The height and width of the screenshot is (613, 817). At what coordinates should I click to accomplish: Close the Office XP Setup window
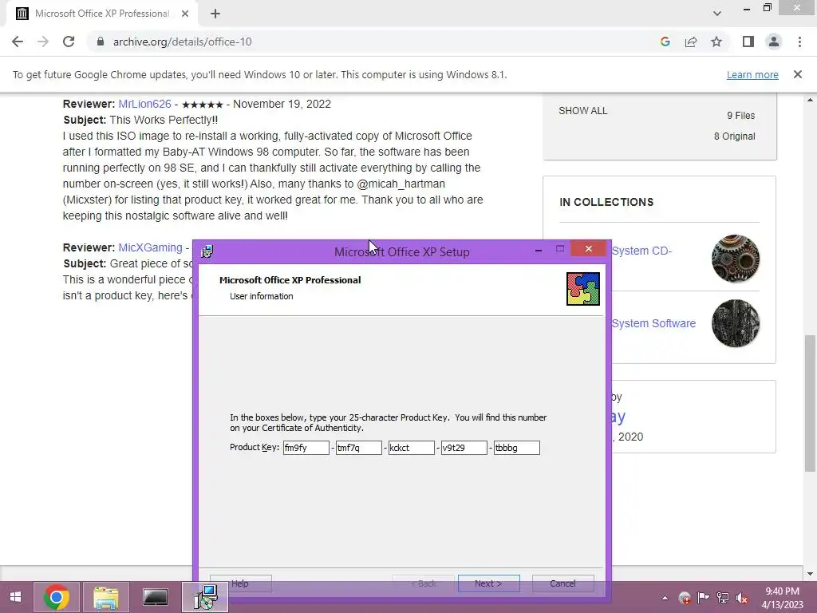[589, 249]
